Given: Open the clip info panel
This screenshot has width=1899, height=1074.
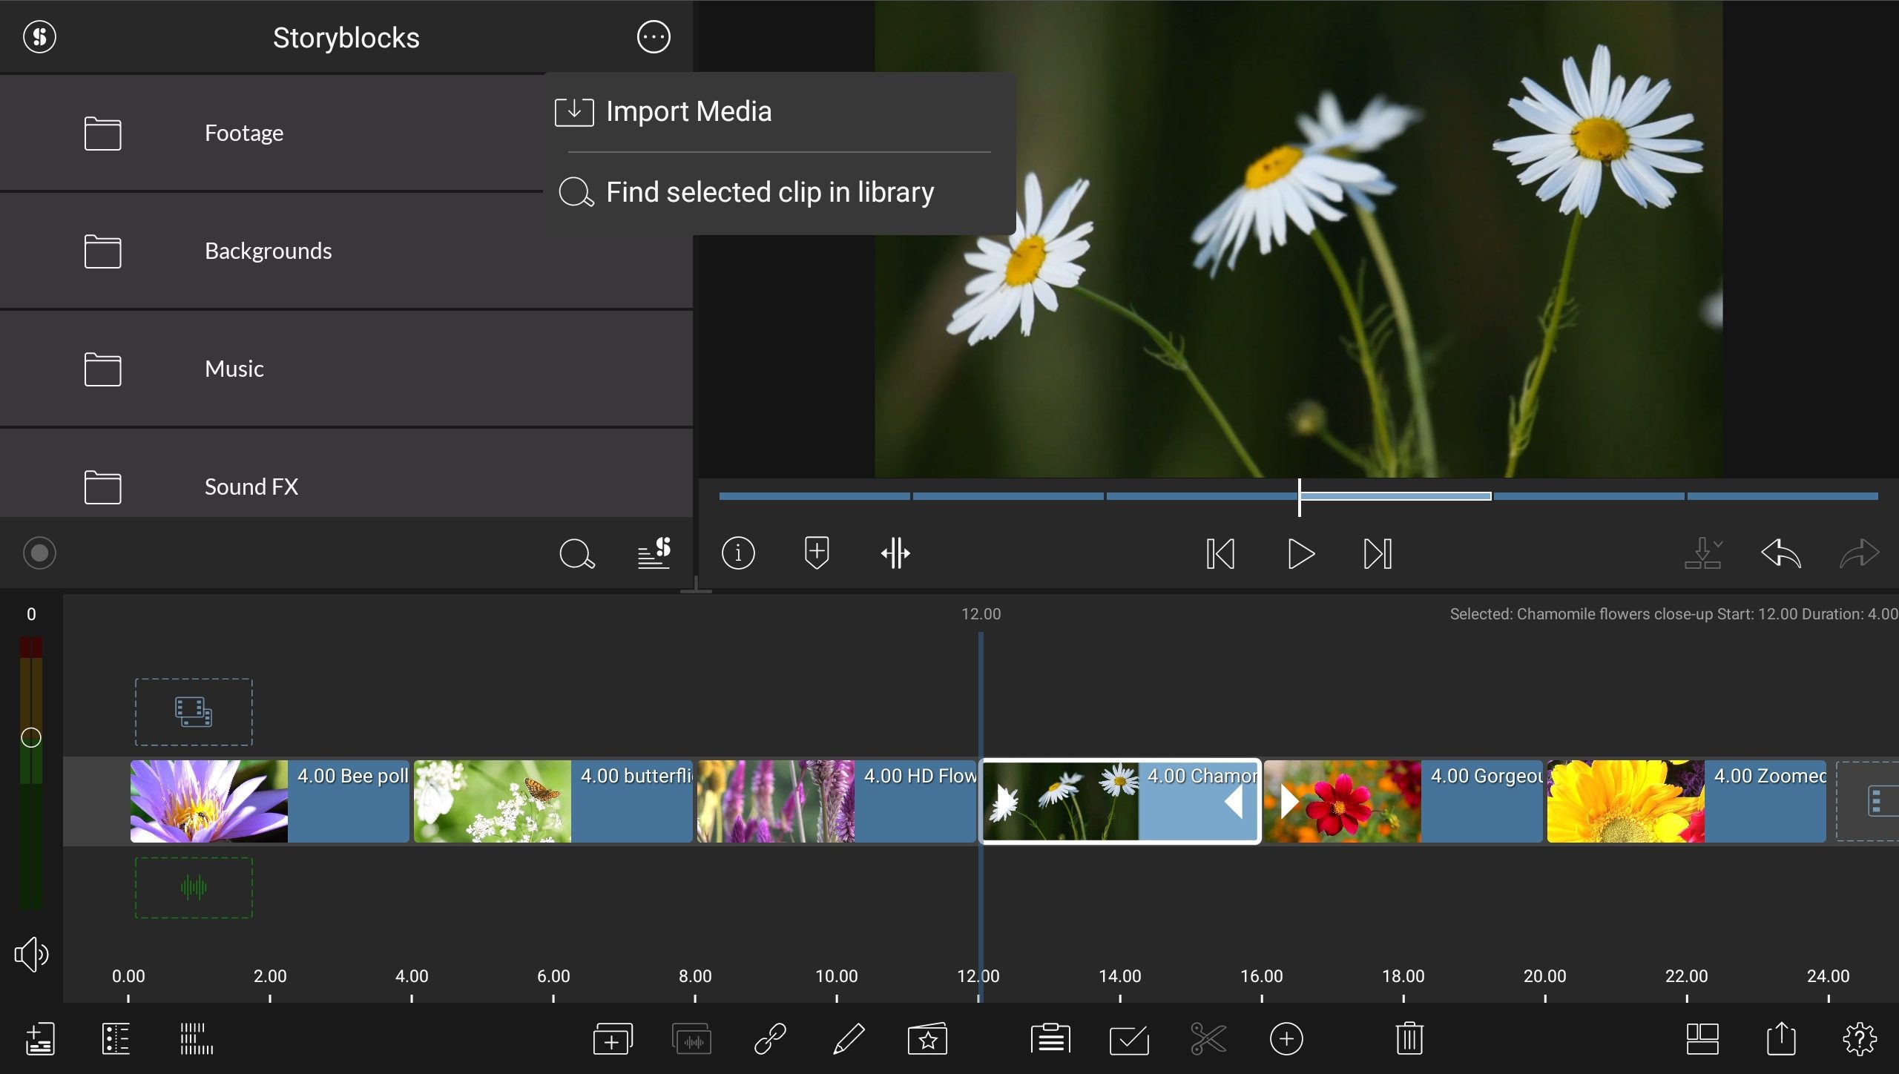Looking at the screenshot, I should pos(737,553).
